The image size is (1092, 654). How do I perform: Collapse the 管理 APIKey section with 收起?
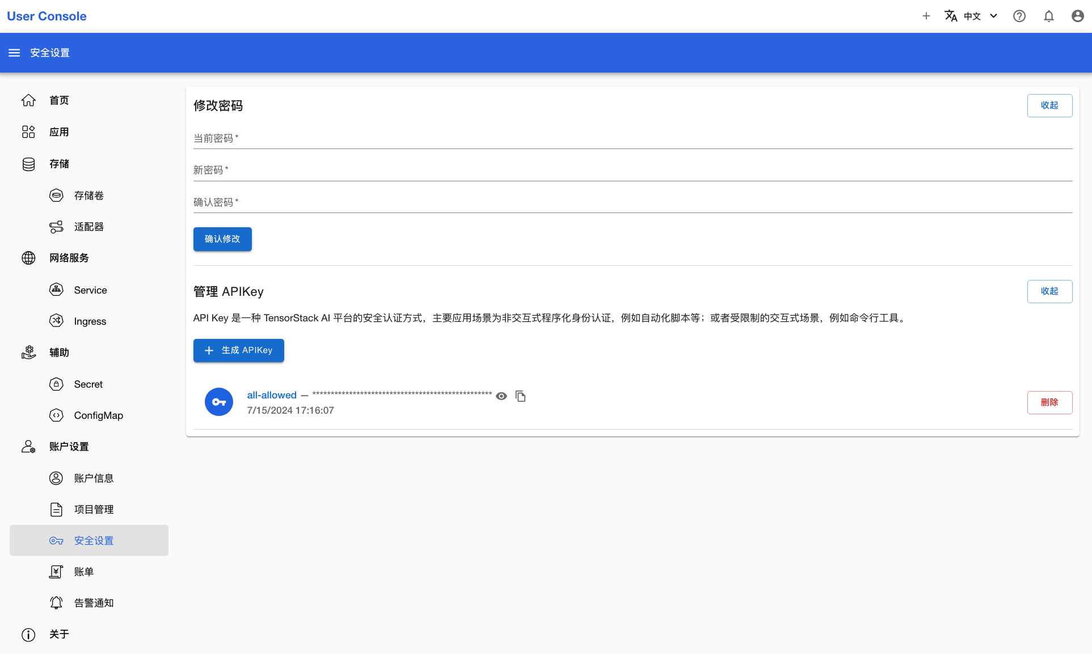click(1049, 291)
